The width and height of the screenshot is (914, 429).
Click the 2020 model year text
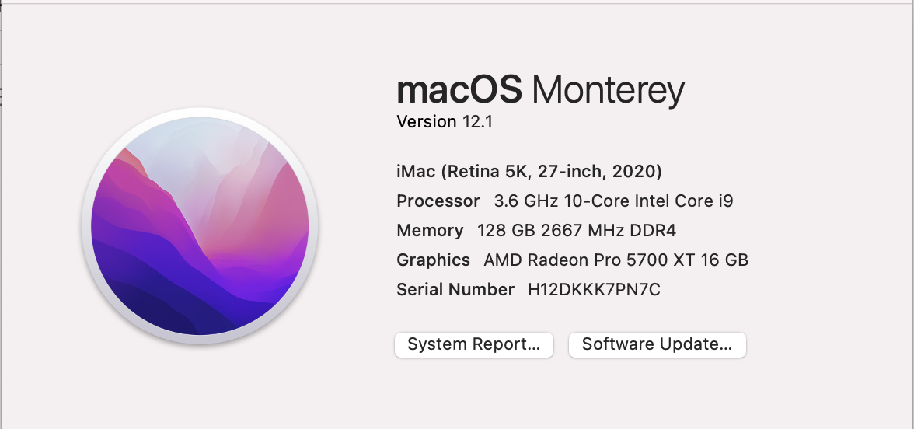tap(635, 171)
